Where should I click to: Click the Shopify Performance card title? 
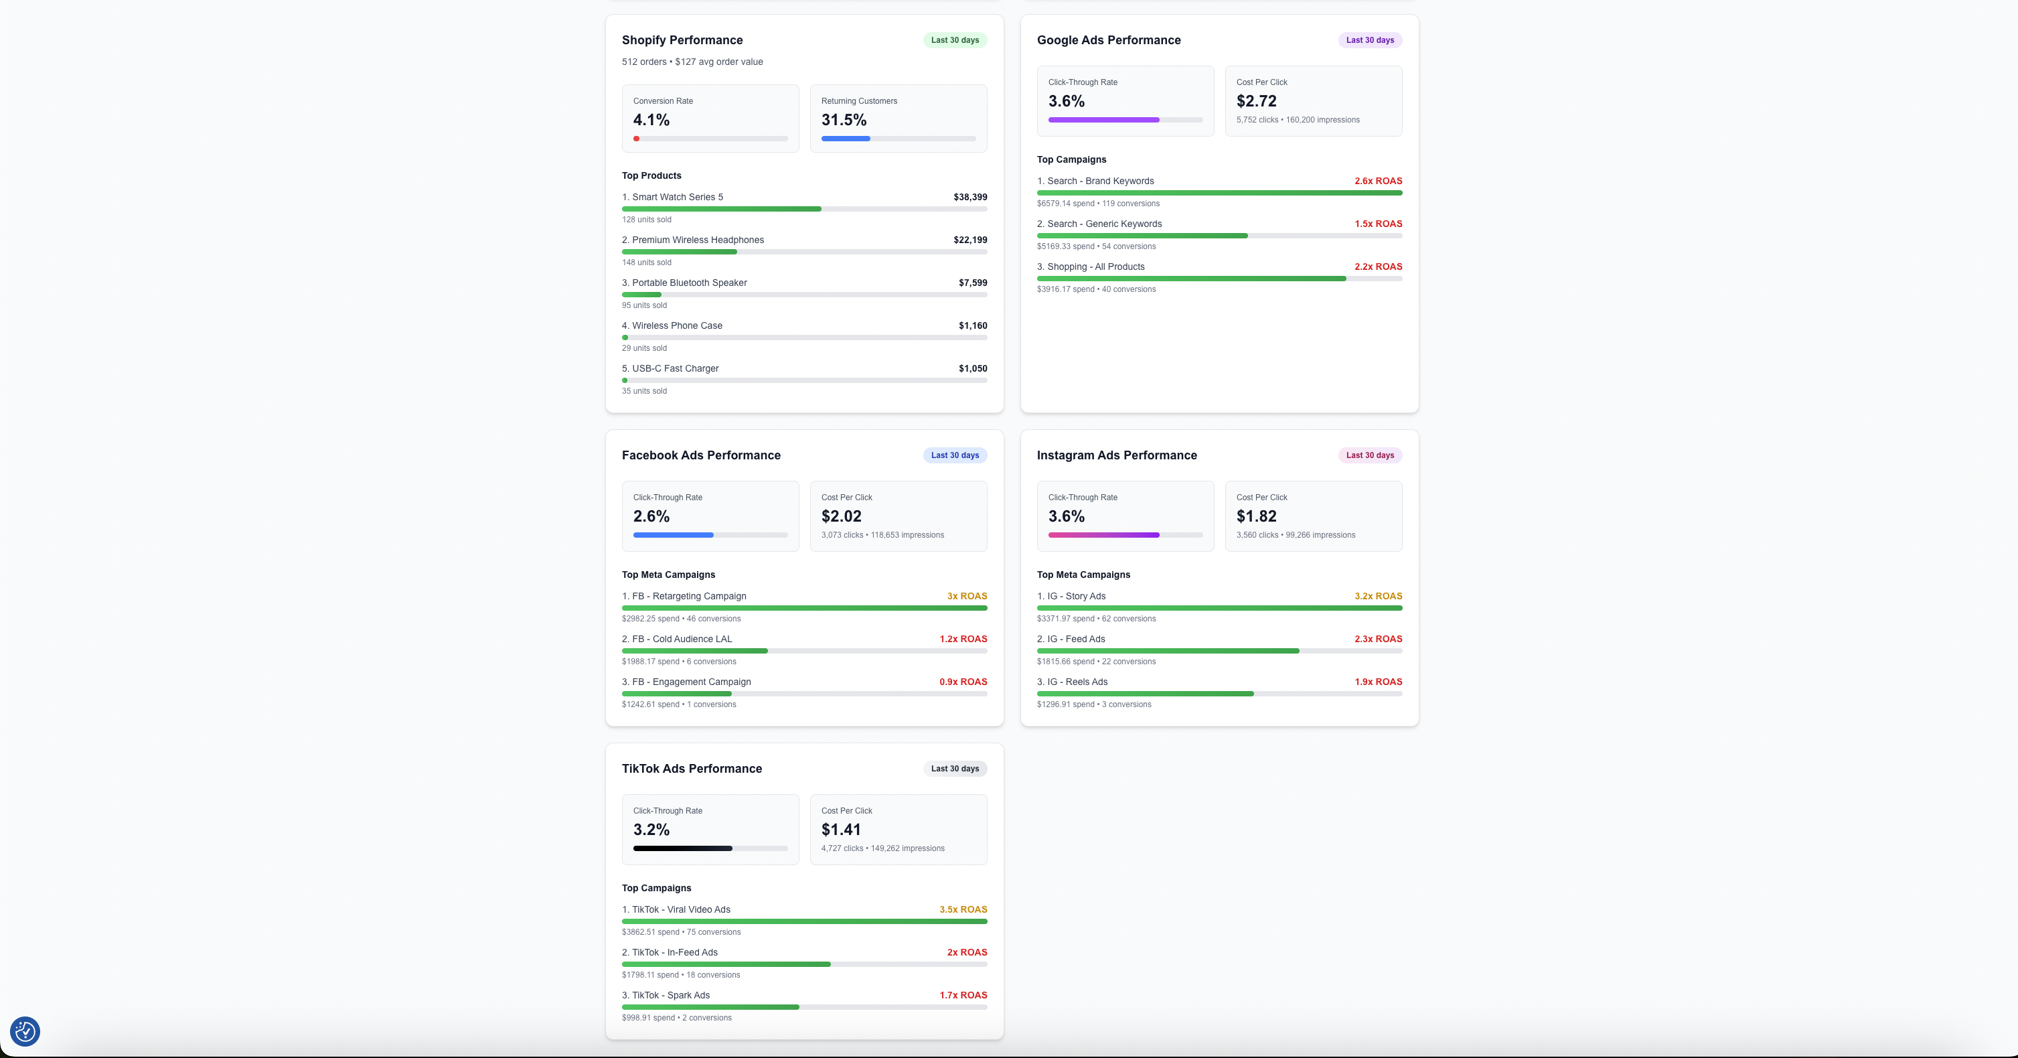[x=682, y=40]
